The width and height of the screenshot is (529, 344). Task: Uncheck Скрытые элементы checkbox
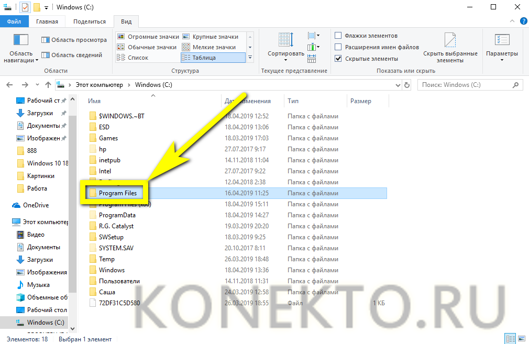coord(338,58)
